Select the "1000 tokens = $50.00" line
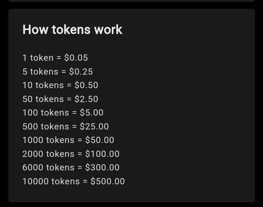The image size is (263, 207). (68, 140)
